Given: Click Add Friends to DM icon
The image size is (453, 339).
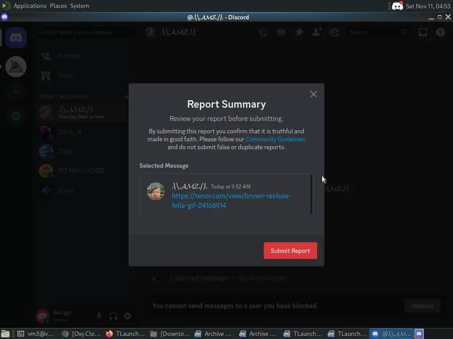Looking at the screenshot, I should coord(317,32).
